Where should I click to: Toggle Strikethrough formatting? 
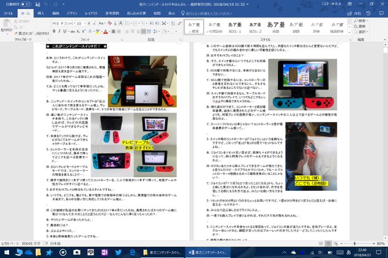coord(72,31)
